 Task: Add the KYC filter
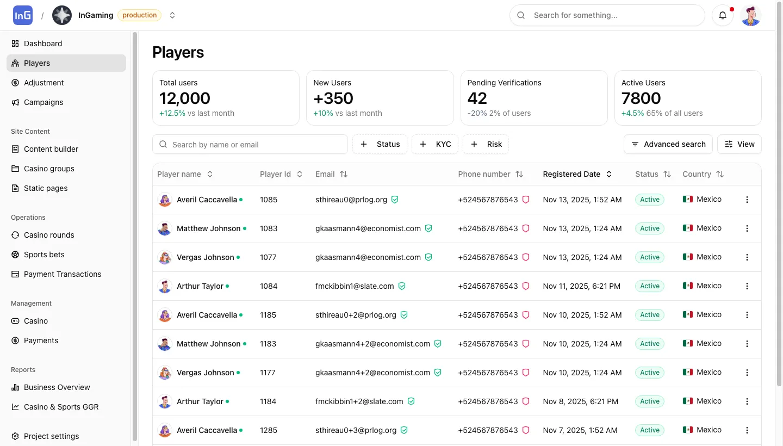(435, 144)
